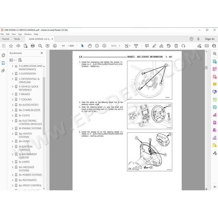Rotate the page view icon

coord(183,46)
